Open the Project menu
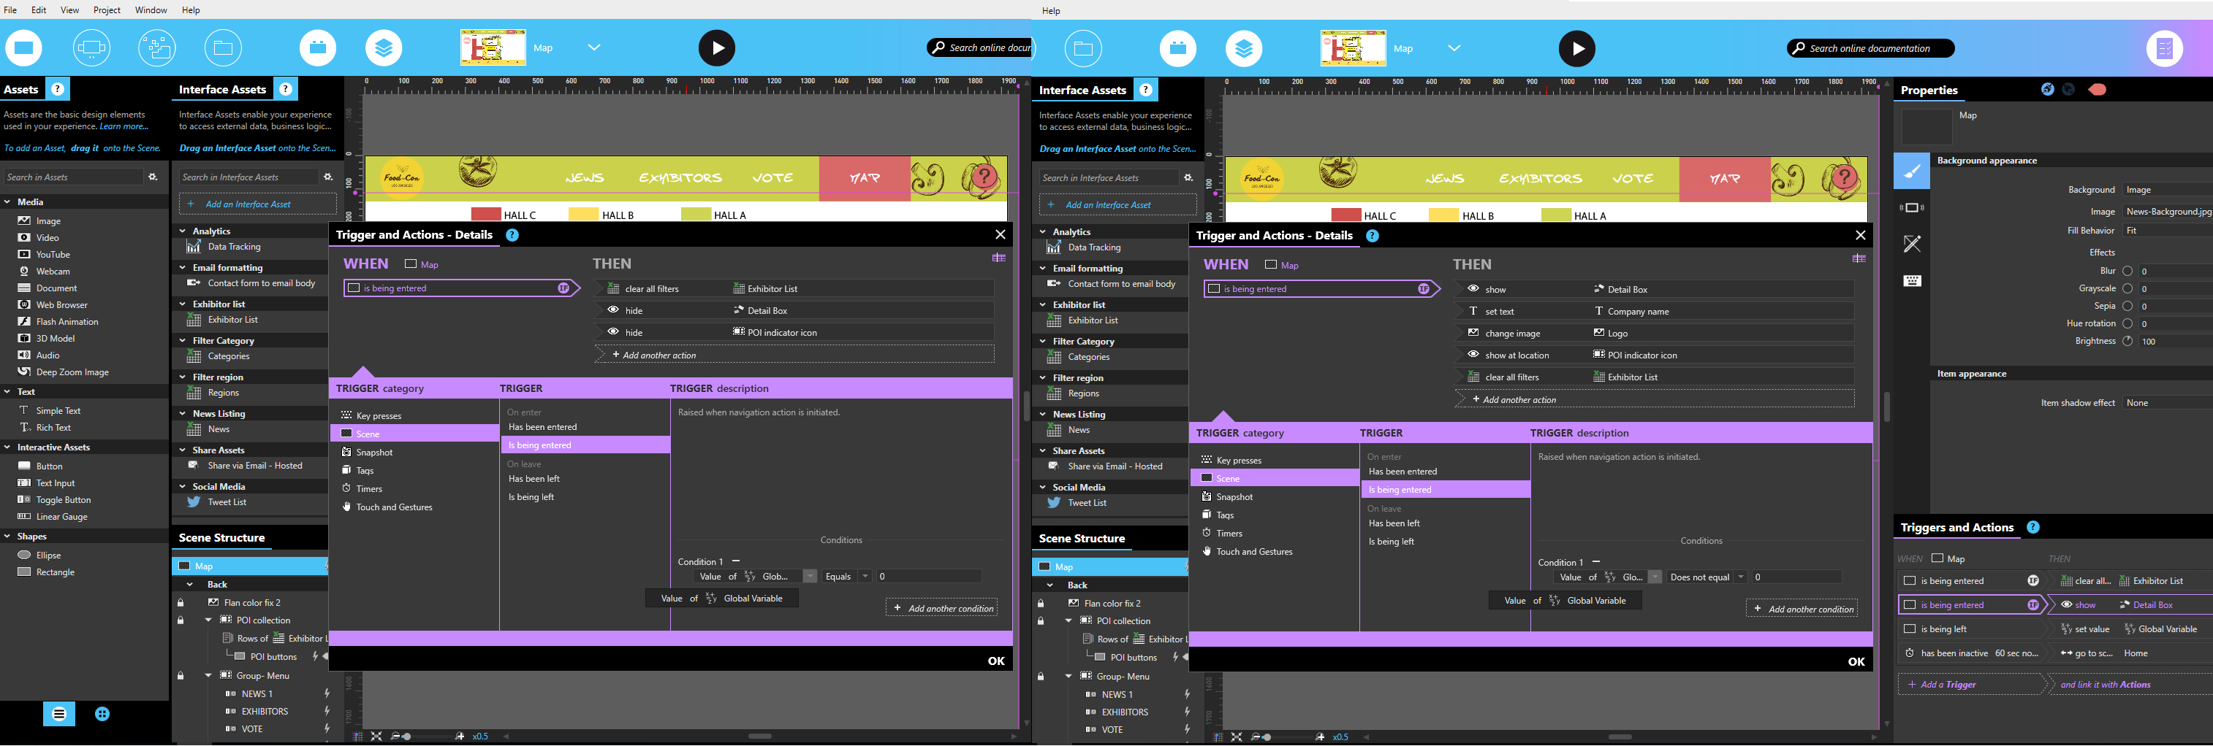 (107, 10)
